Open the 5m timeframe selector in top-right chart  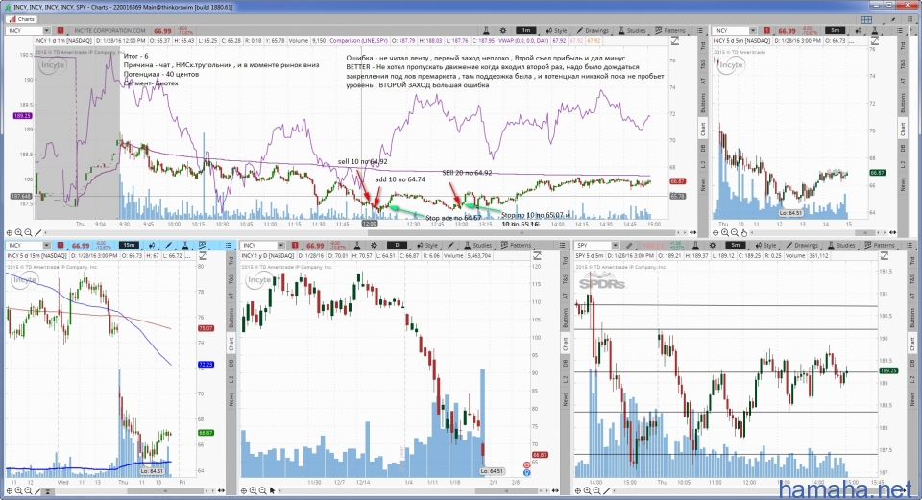835,30
